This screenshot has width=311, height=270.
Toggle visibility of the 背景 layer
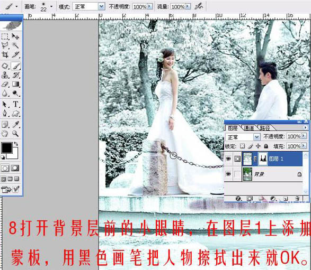228,174
